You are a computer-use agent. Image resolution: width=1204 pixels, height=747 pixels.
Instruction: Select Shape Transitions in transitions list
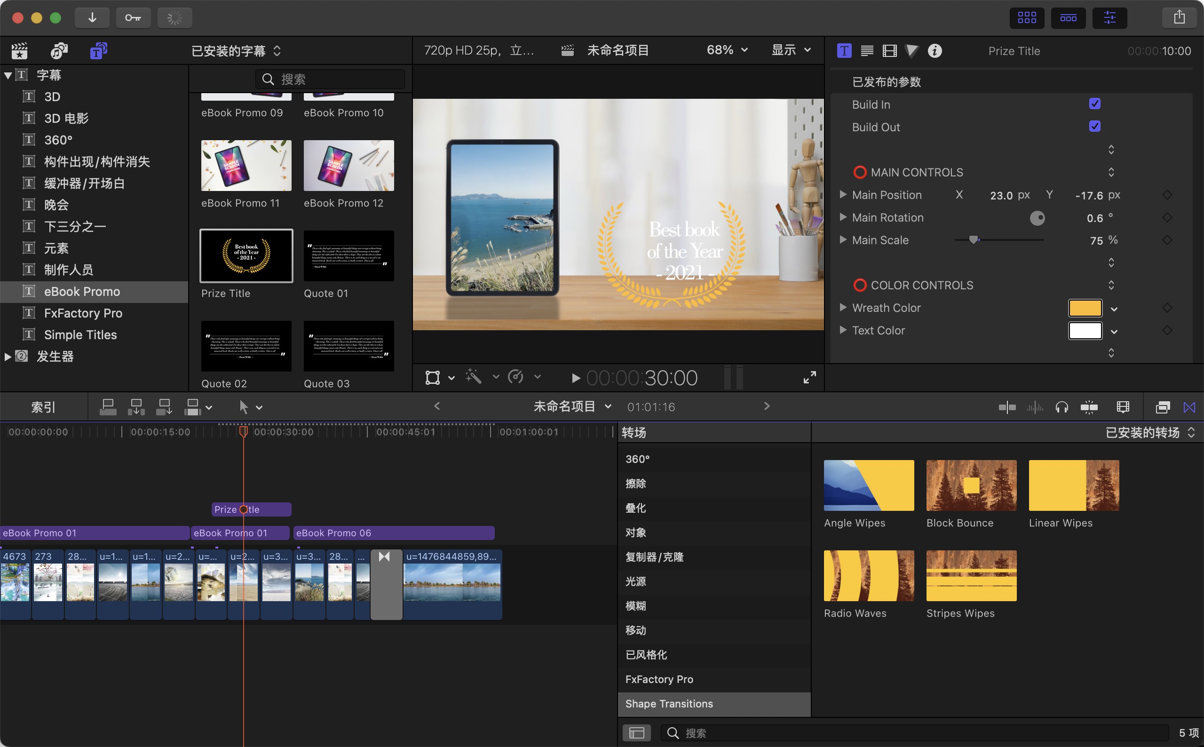point(669,704)
